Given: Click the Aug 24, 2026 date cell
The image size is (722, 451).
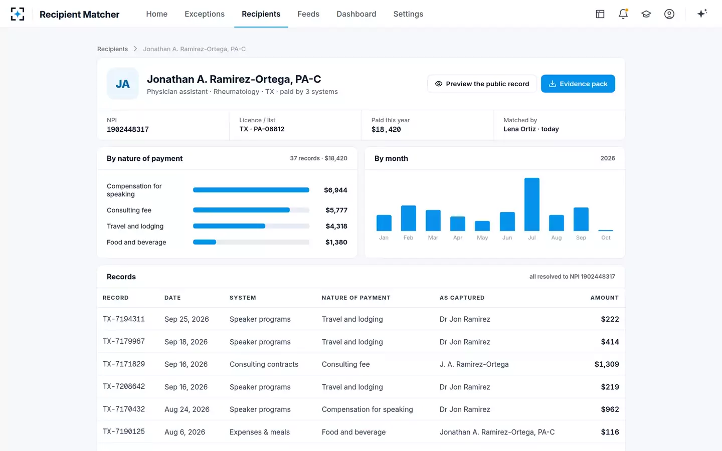Looking at the screenshot, I should tap(187, 409).
